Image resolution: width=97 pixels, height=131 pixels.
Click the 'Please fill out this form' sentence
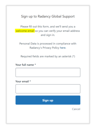click(x=48, y=26)
